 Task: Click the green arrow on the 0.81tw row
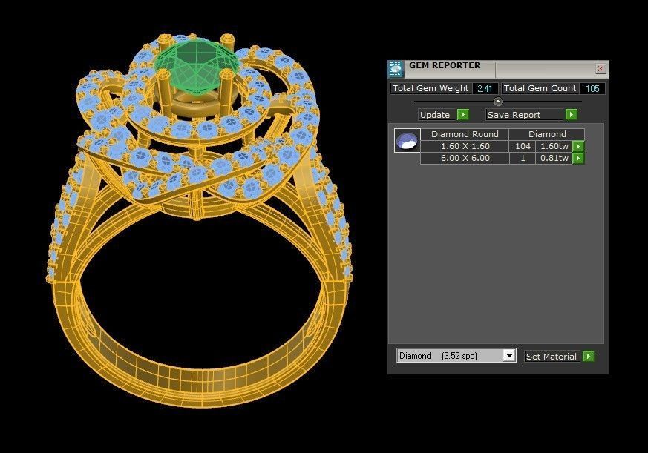(x=578, y=158)
